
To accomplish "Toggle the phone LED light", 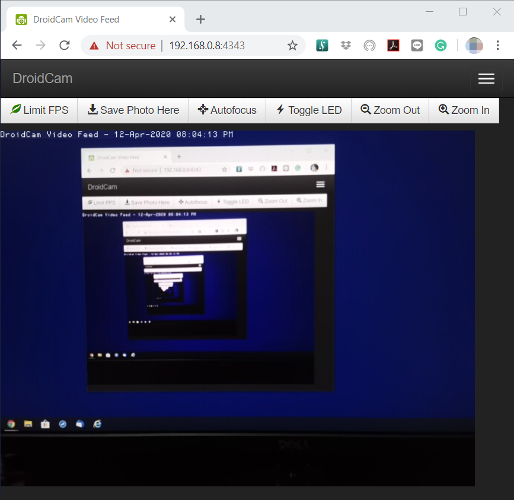I will point(308,110).
